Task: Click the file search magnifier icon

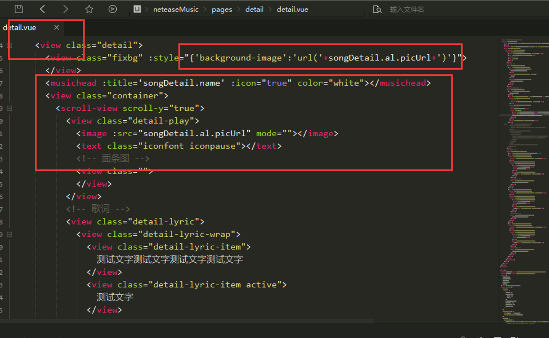Action: 377,9
